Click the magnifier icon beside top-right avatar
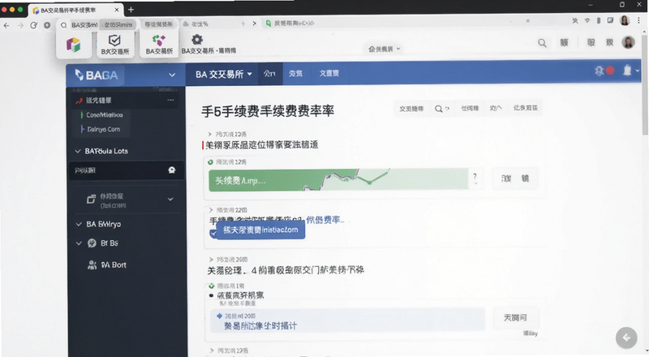The image size is (649, 357). point(542,43)
